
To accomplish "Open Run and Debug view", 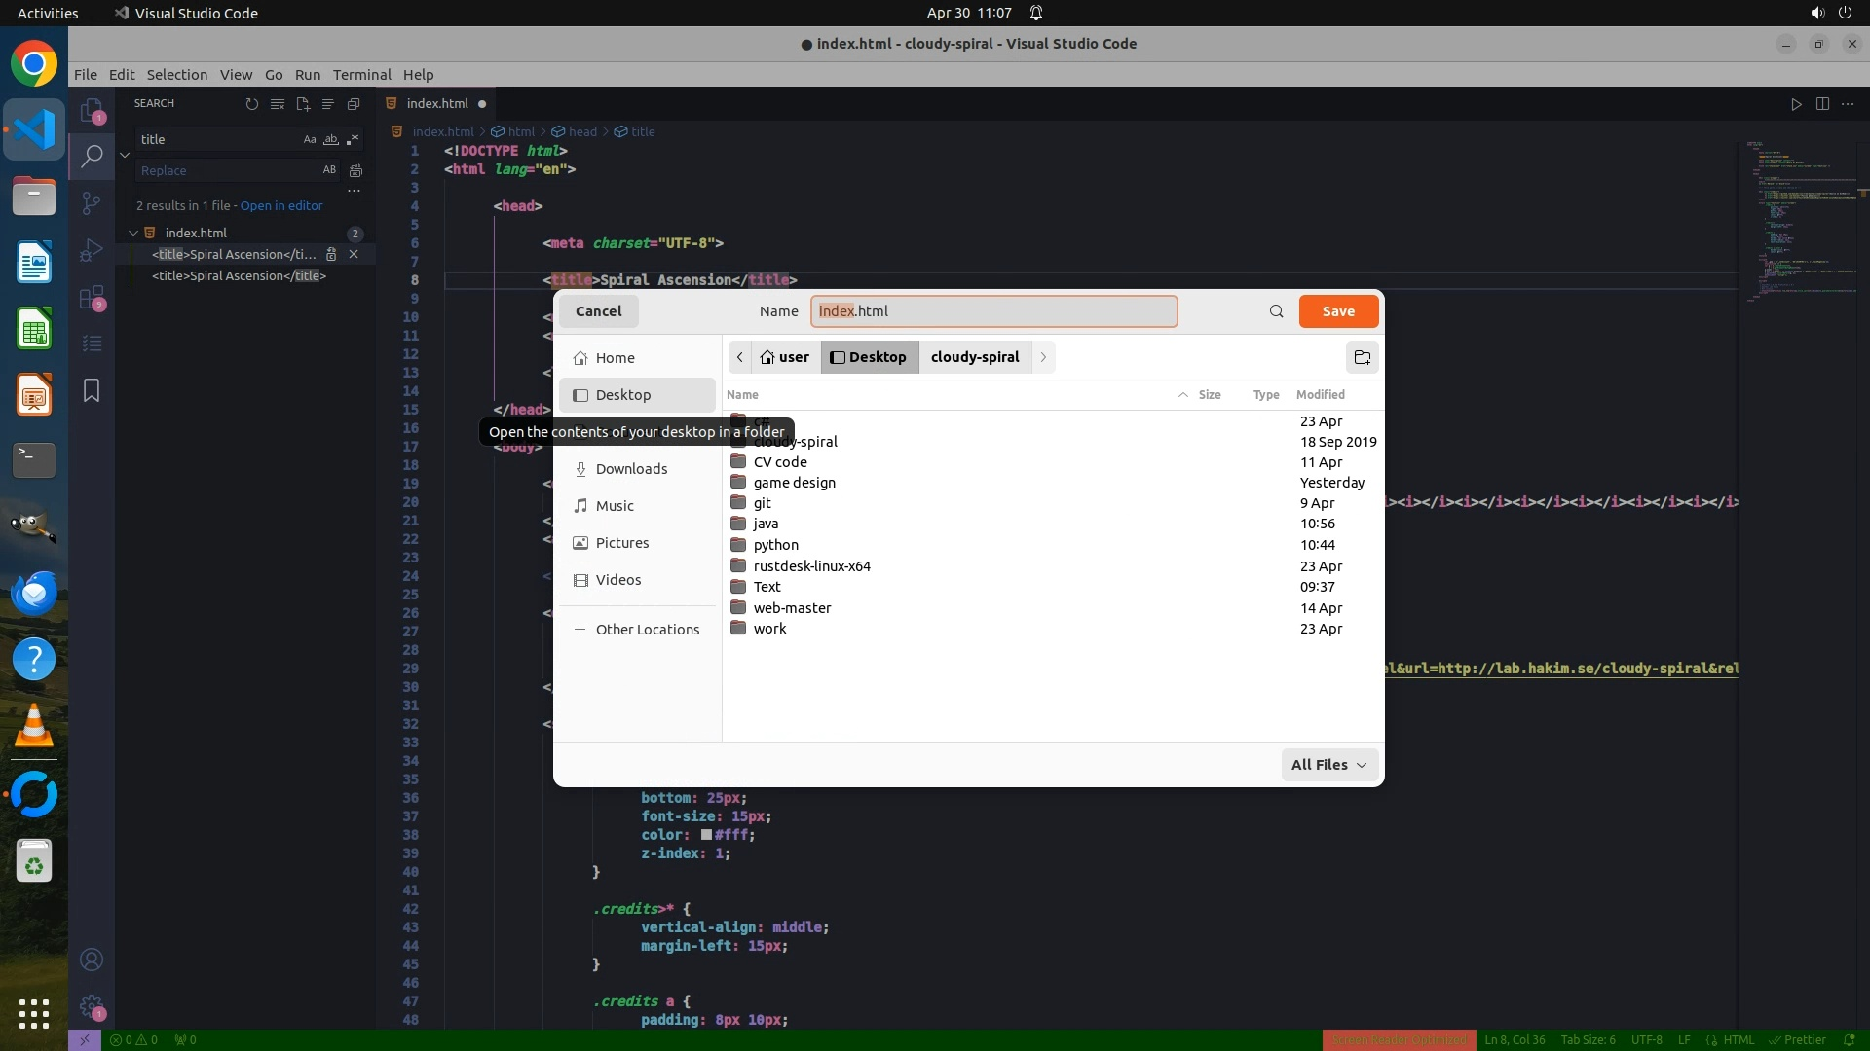I will pos(92,250).
